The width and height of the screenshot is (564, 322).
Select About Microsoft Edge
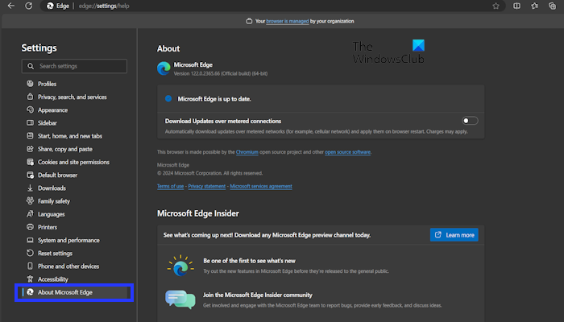click(x=74, y=292)
